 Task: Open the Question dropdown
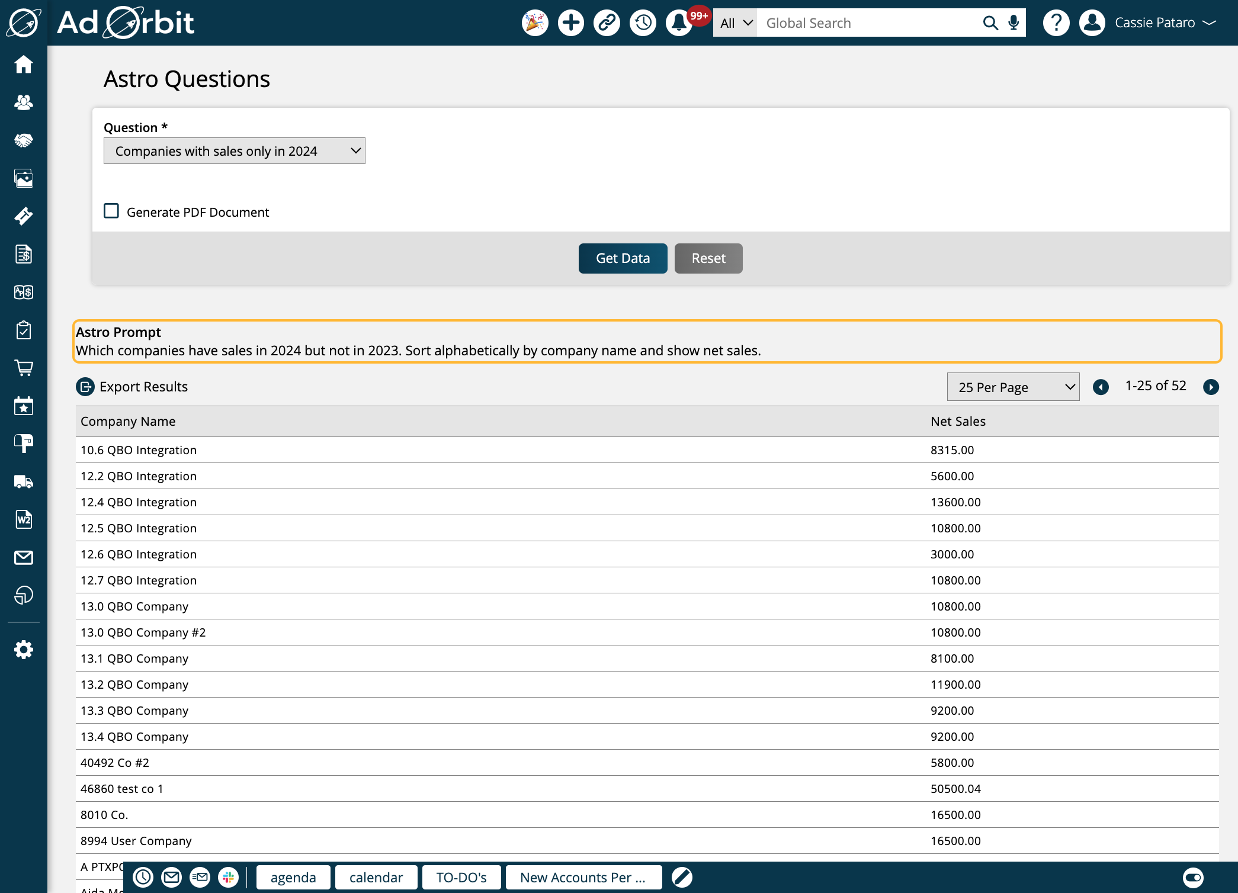point(235,151)
